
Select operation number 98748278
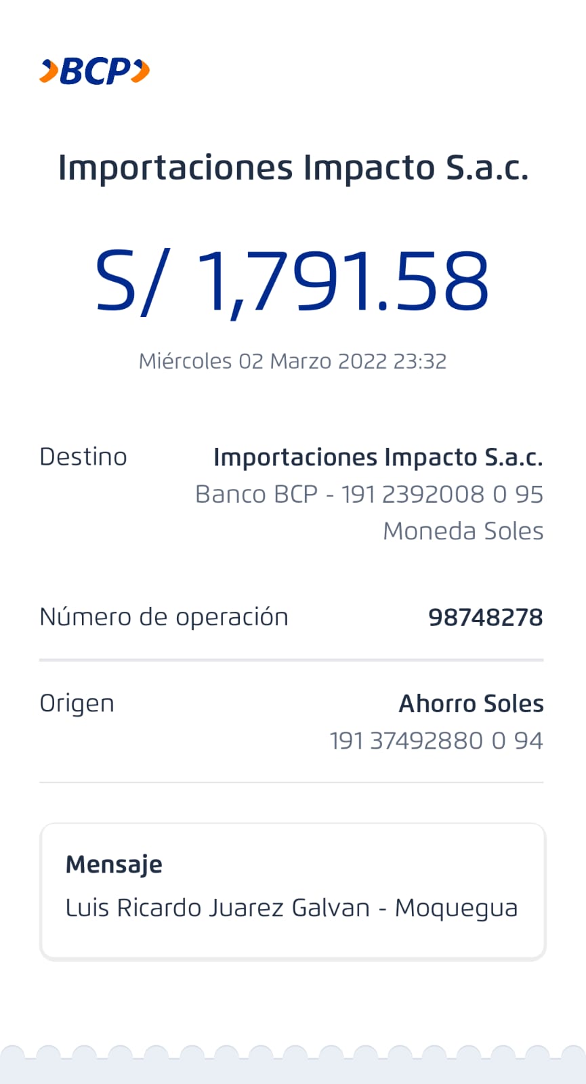486,618
